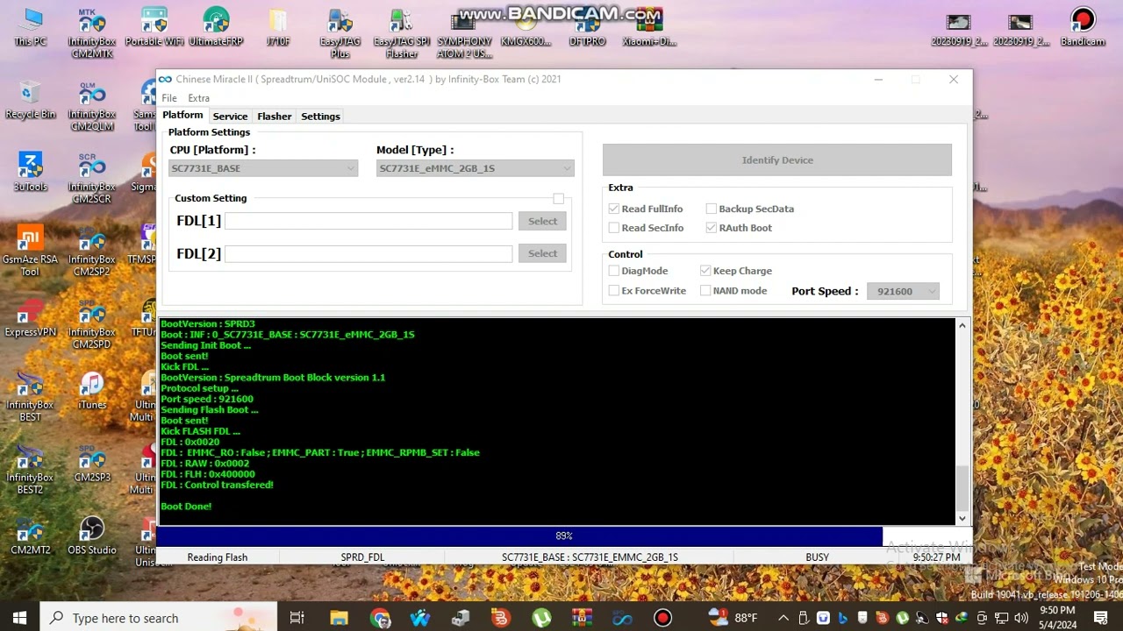Toggle Keep Charge checkbox
The image size is (1123, 631).
[705, 271]
